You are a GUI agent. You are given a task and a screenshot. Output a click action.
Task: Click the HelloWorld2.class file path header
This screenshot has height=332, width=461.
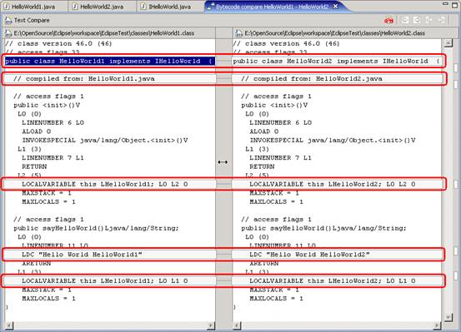pos(334,33)
